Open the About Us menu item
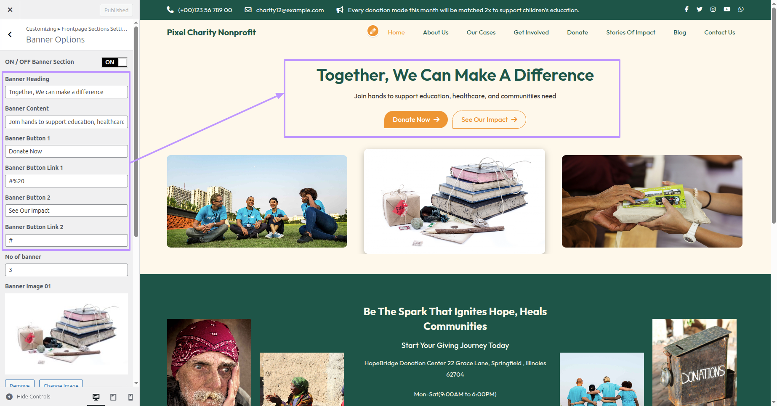Viewport: 777px width, 406px height. point(436,32)
